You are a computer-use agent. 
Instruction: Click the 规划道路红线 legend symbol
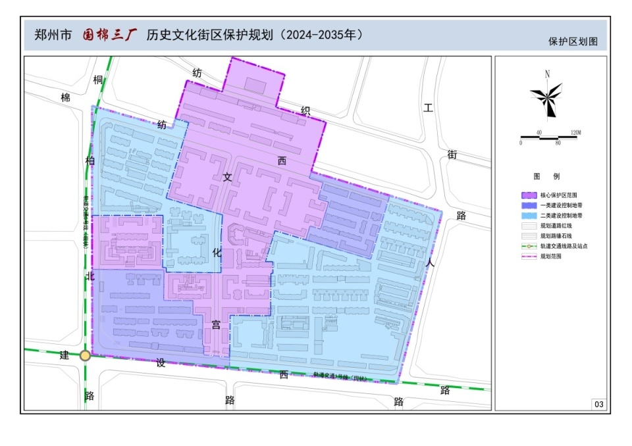click(x=529, y=226)
